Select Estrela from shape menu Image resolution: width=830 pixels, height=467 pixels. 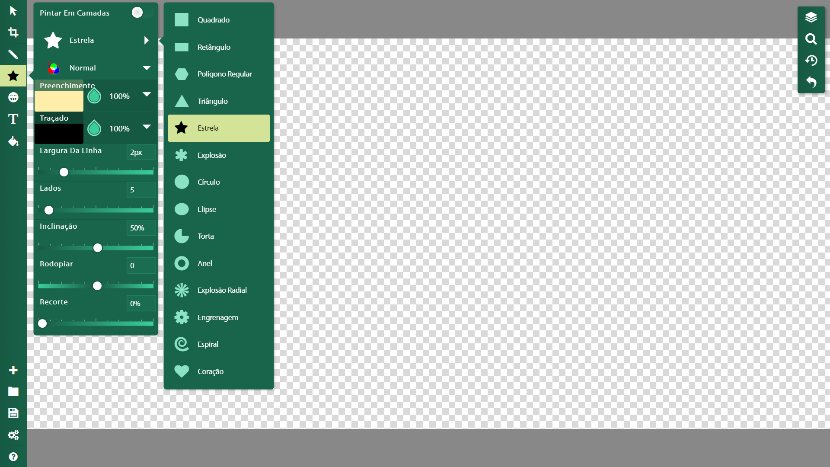coord(219,128)
